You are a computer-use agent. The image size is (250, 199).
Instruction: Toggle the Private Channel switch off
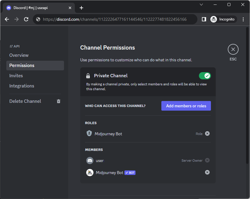coord(205,76)
